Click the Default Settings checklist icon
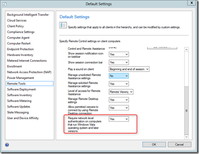 tap(63, 25)
